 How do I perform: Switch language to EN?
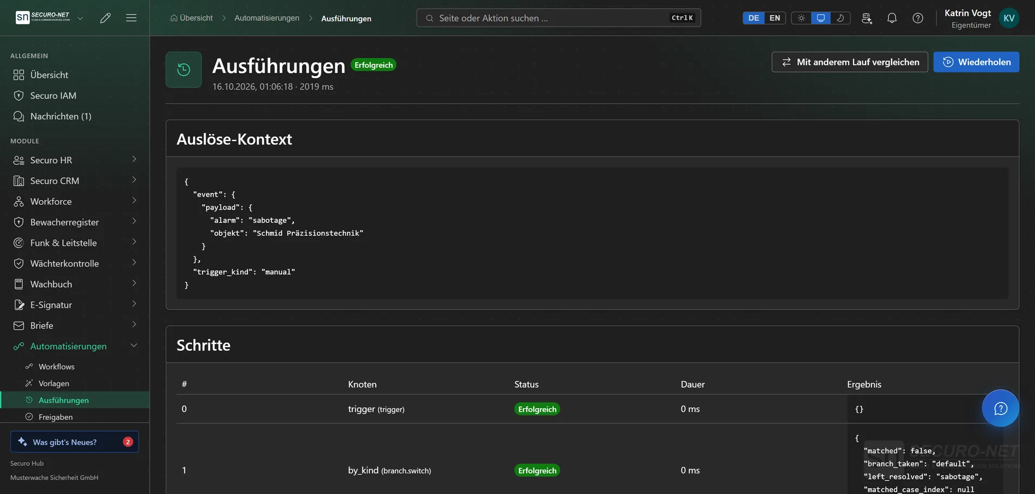click(x=775, y=18)
